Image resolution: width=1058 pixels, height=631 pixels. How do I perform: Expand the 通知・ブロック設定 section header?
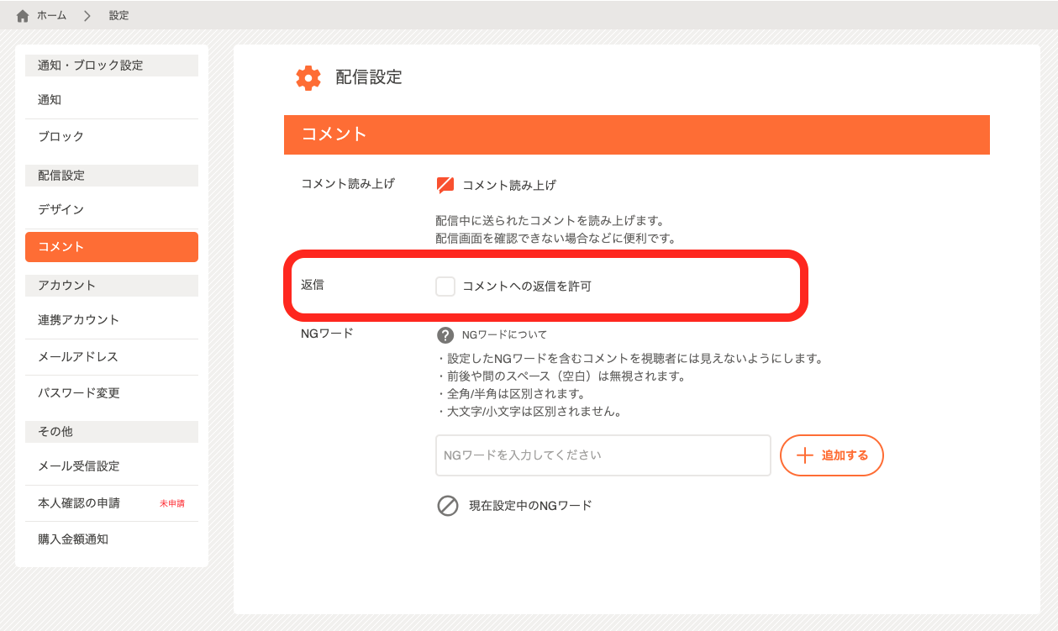click(x=111, y=65)
